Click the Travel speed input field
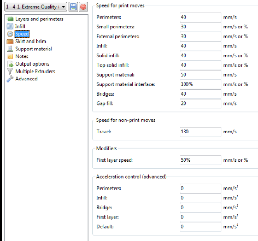This screenshot has width=258, height=241. 200,132
